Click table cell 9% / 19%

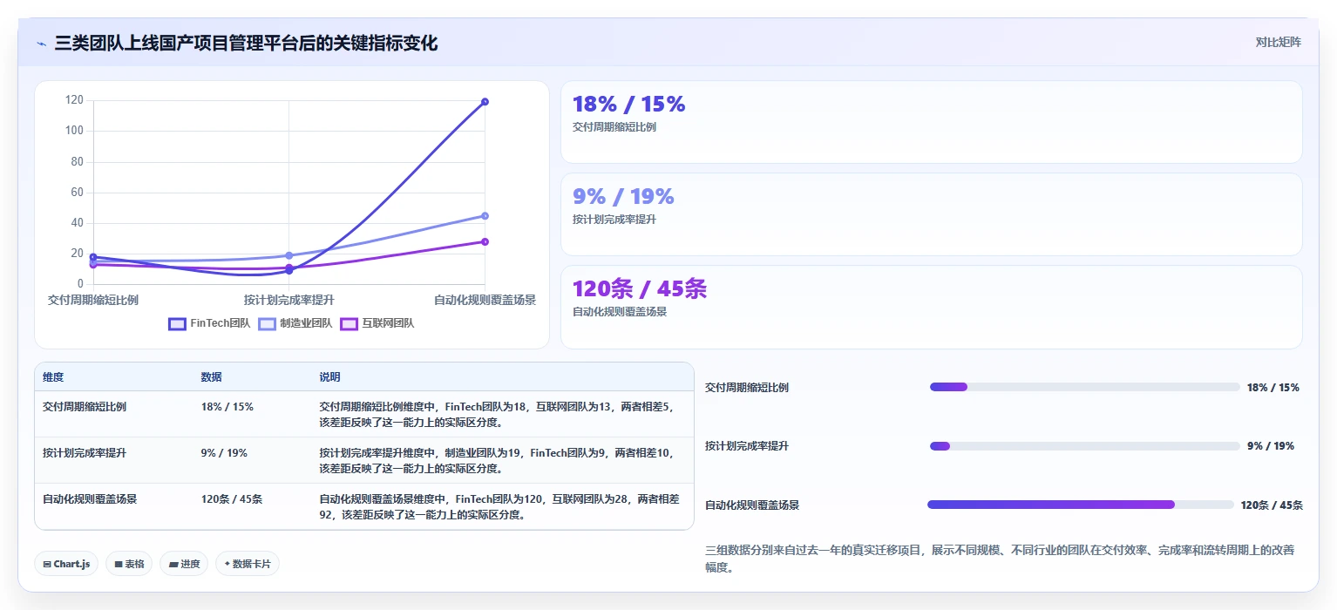click(x=224, y=453)
